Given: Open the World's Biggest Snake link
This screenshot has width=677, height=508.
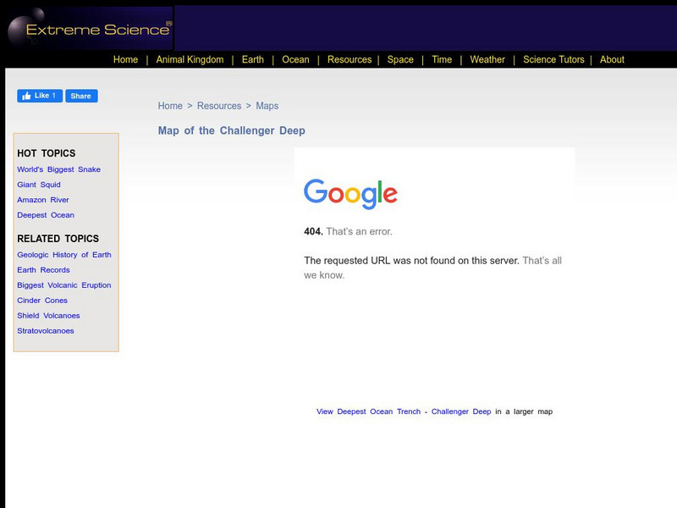Looking at the screenshot, I should (58, 169).
